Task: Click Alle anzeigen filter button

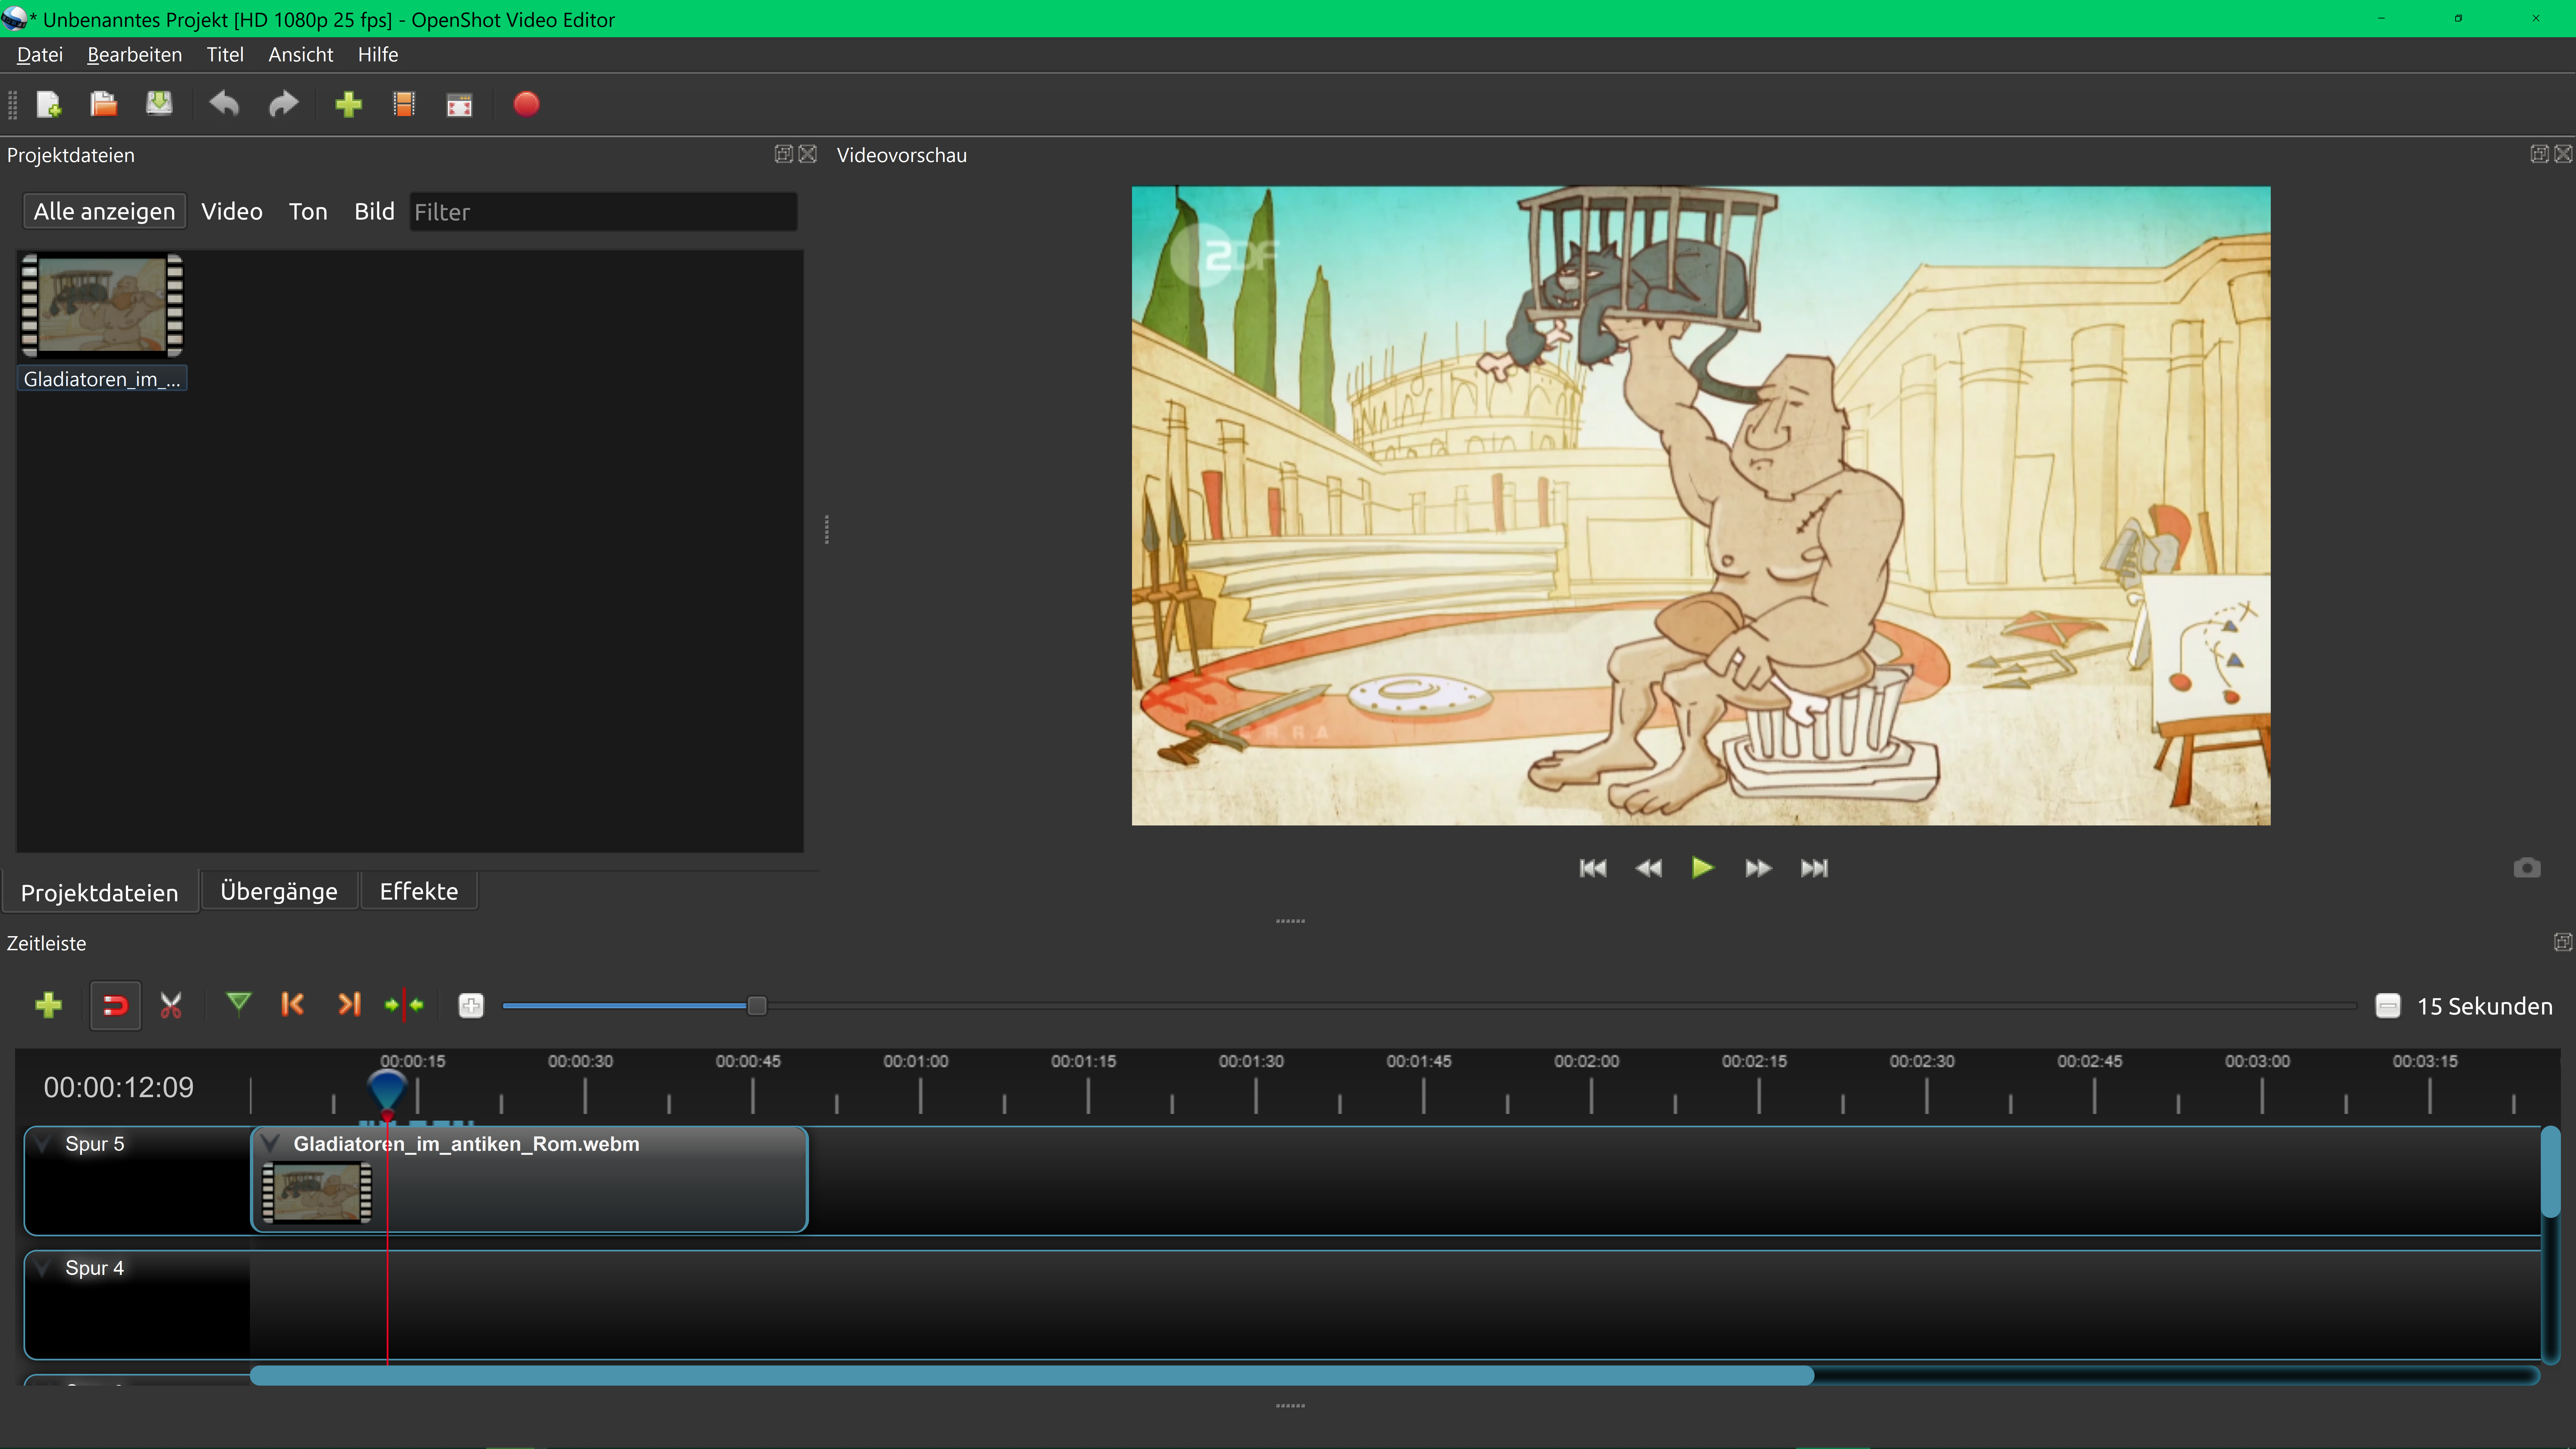Action: (x=104, y=211)
